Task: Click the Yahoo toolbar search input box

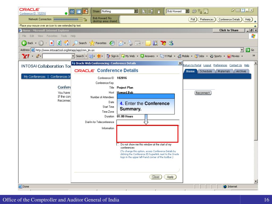Action: tap(57, 56)
